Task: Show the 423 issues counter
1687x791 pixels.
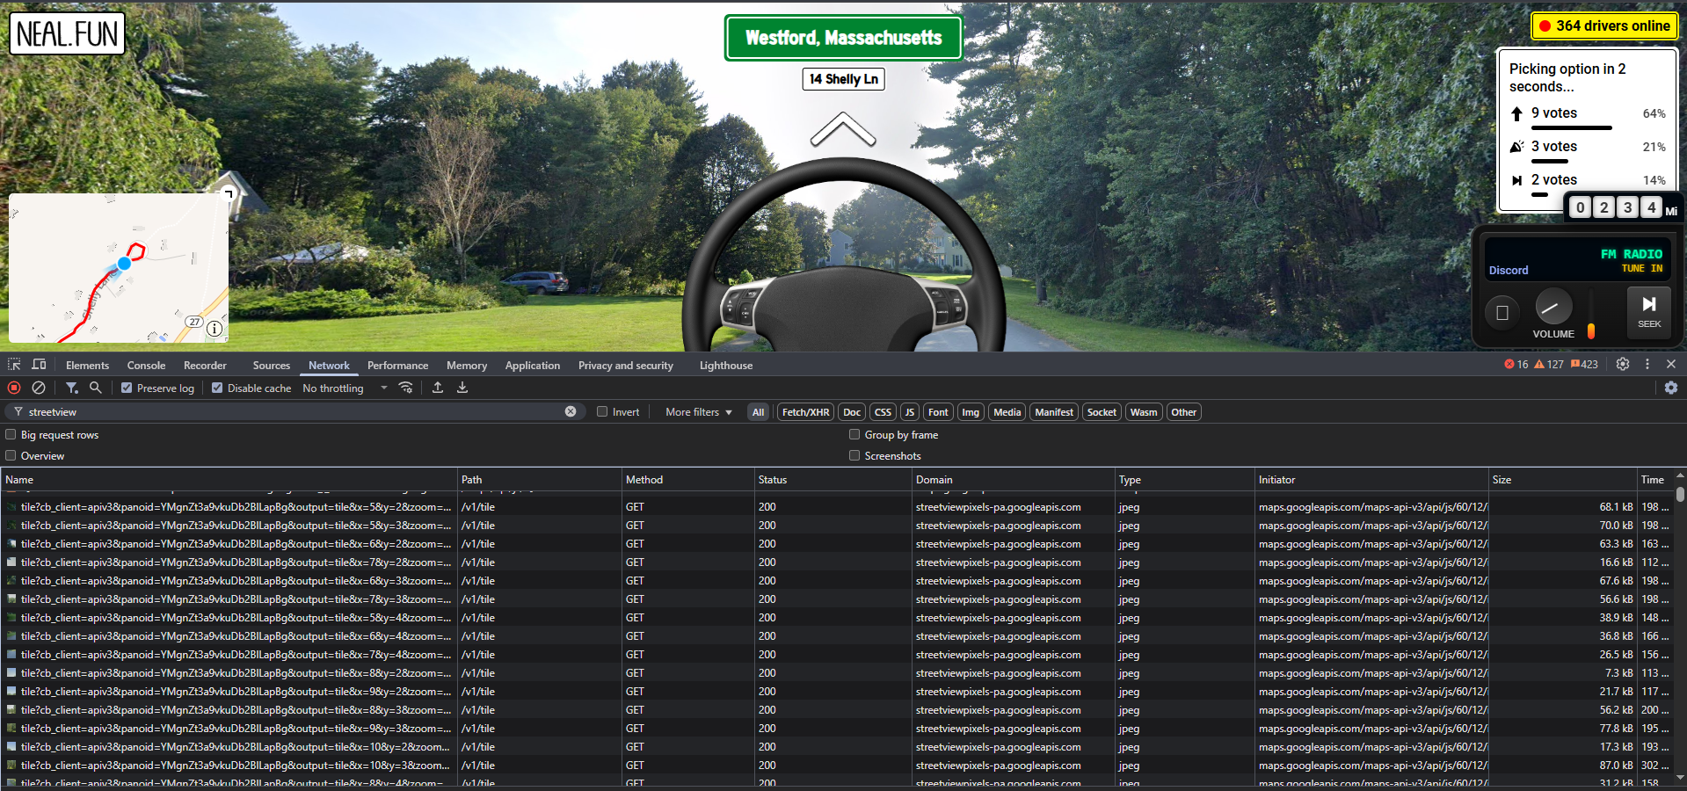Action: pyautogui.click(x=1585, y=365)
